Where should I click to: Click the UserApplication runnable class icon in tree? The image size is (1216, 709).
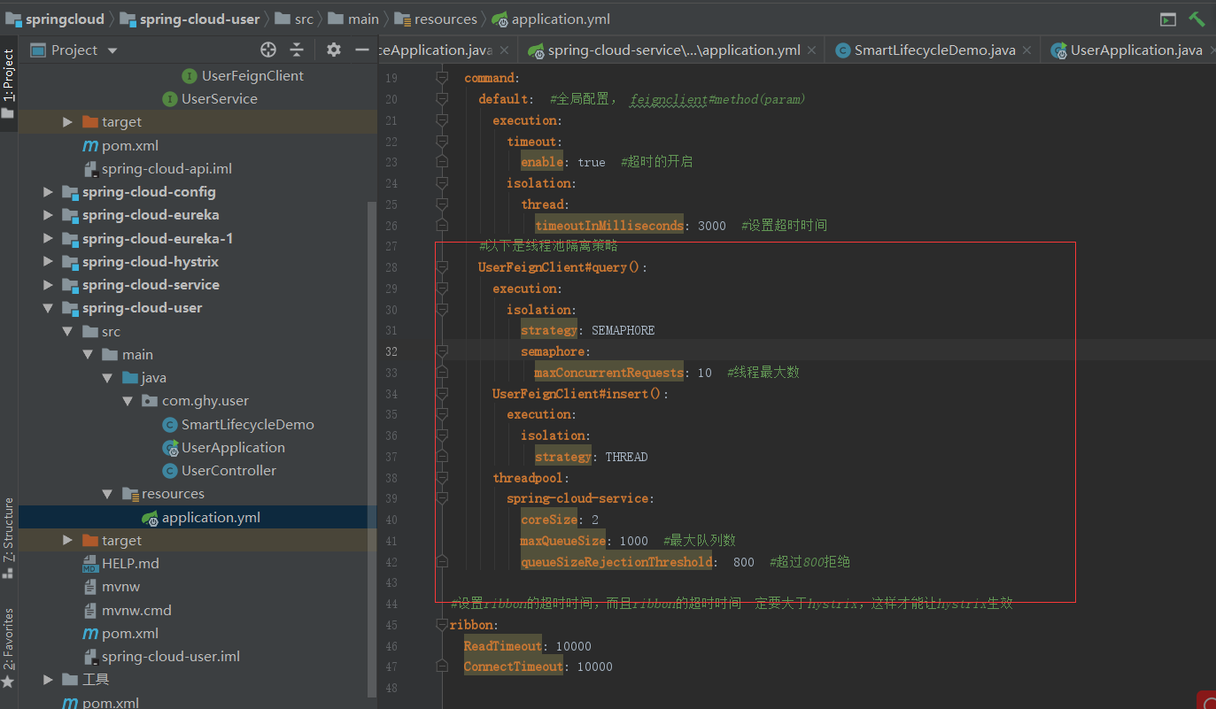[x=169, y=448]
